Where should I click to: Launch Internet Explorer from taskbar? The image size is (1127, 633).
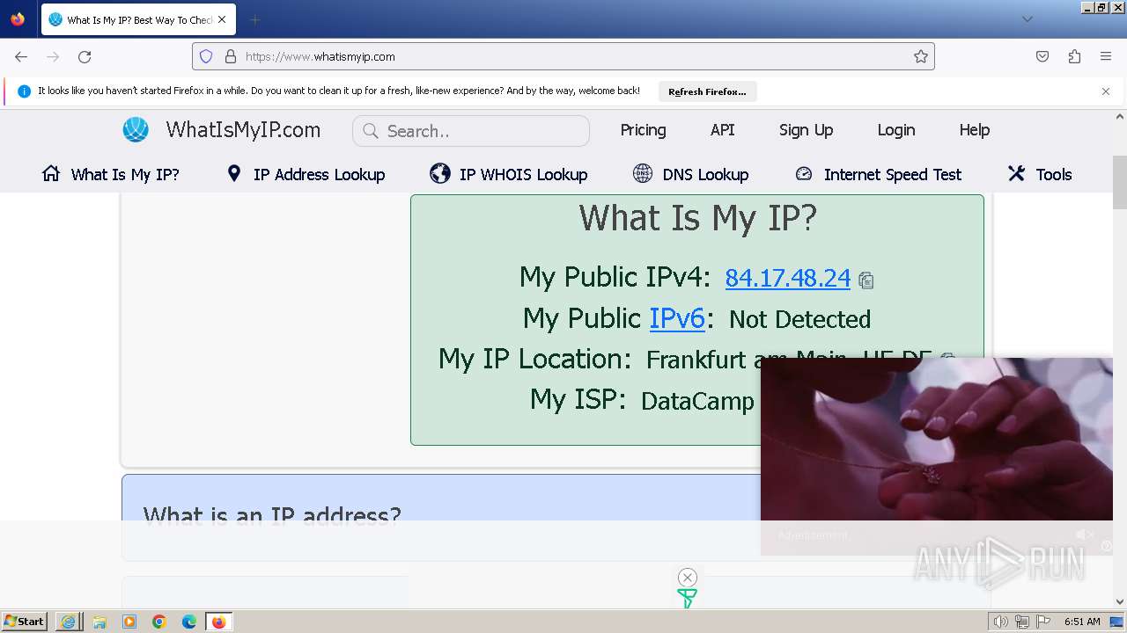point(69,622)
